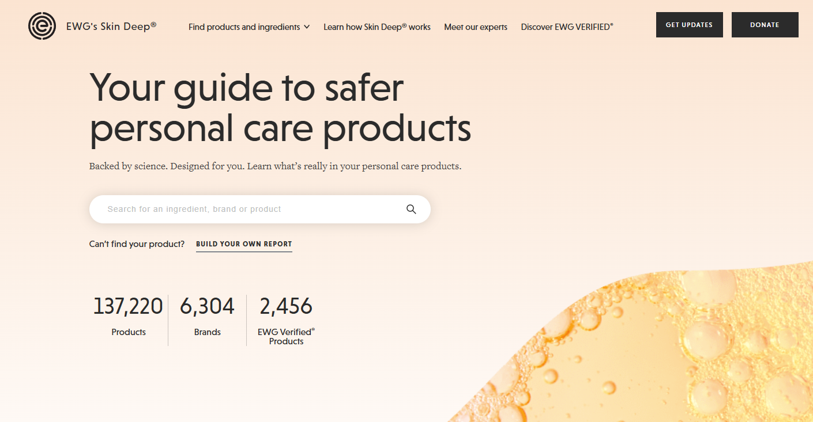Screen dimensions: 813x422
Task: Click the 2,456 verified count number
Action: pos(286,306)
